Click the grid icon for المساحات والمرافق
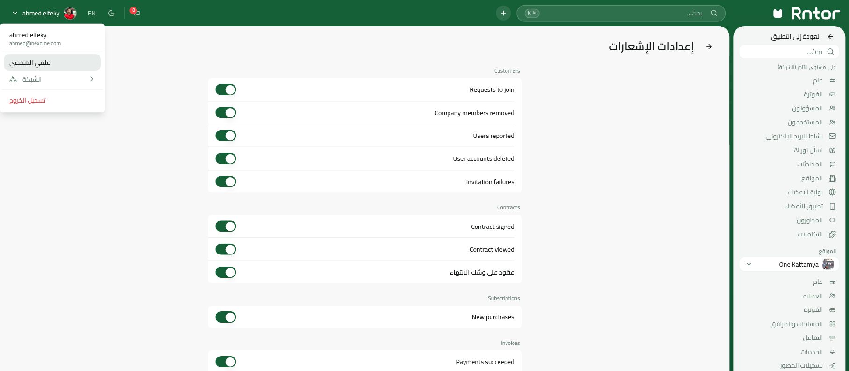Image resolution: width=849 pixels, height=371 pixels. (832, 324)
